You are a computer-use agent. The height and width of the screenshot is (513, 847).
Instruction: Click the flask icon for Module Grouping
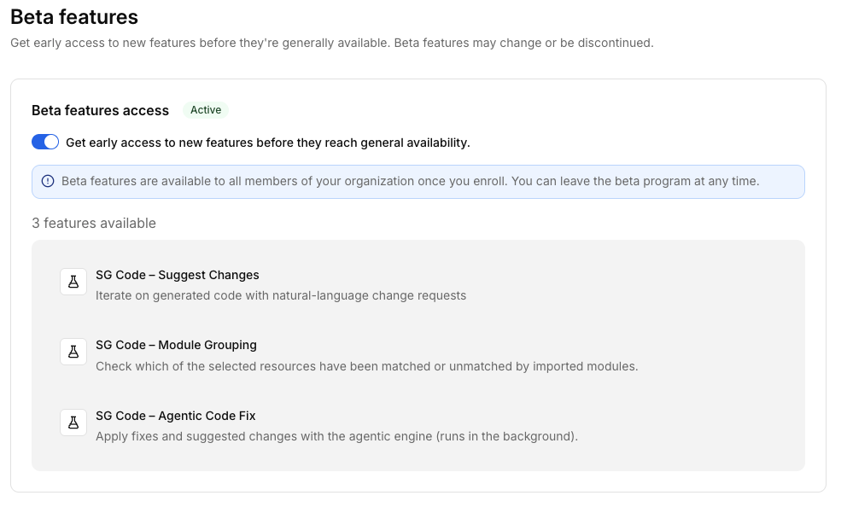coord(73,352)
